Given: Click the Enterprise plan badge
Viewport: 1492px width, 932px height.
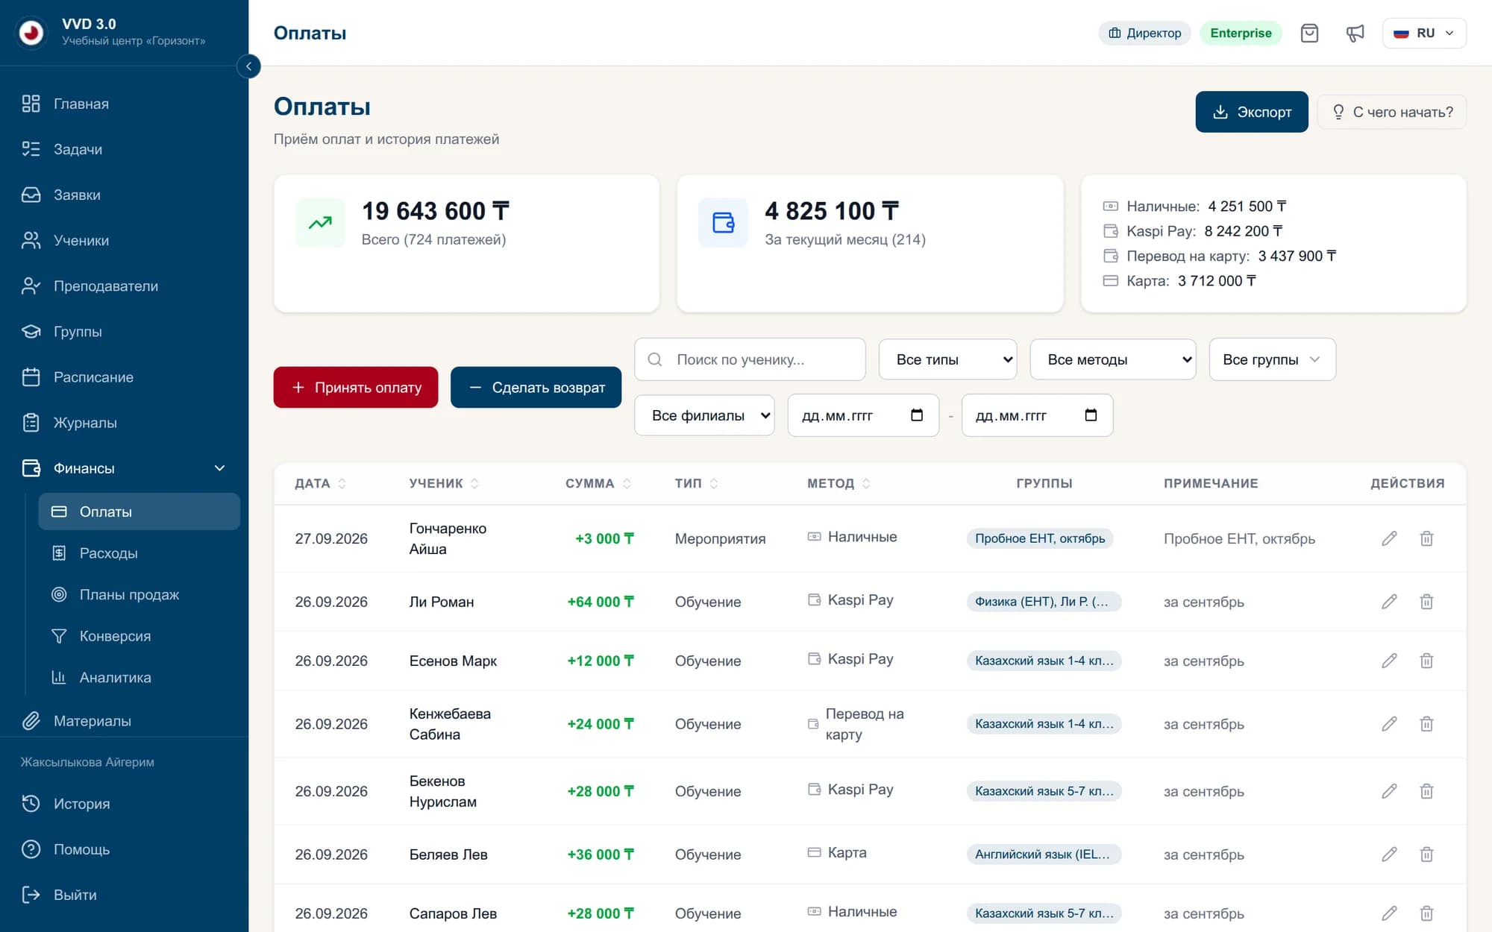Looking at the screenshot, I should (x=1241, y=33).
